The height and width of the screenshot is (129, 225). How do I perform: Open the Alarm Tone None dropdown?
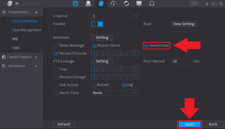[115, 93]
